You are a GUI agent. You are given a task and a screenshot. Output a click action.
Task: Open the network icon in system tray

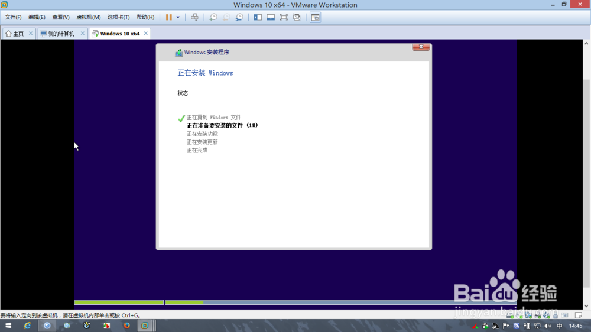coord(537,326)
